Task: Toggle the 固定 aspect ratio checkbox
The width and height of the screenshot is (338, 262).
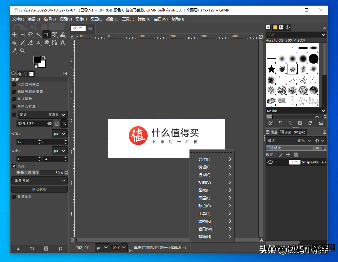Action: (x=14, y=115)
